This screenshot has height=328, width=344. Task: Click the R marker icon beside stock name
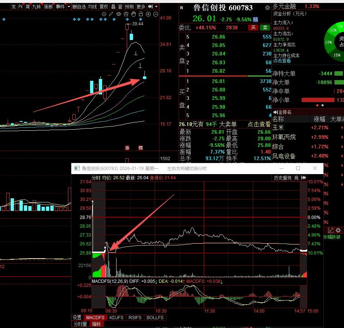coord(182,8)
